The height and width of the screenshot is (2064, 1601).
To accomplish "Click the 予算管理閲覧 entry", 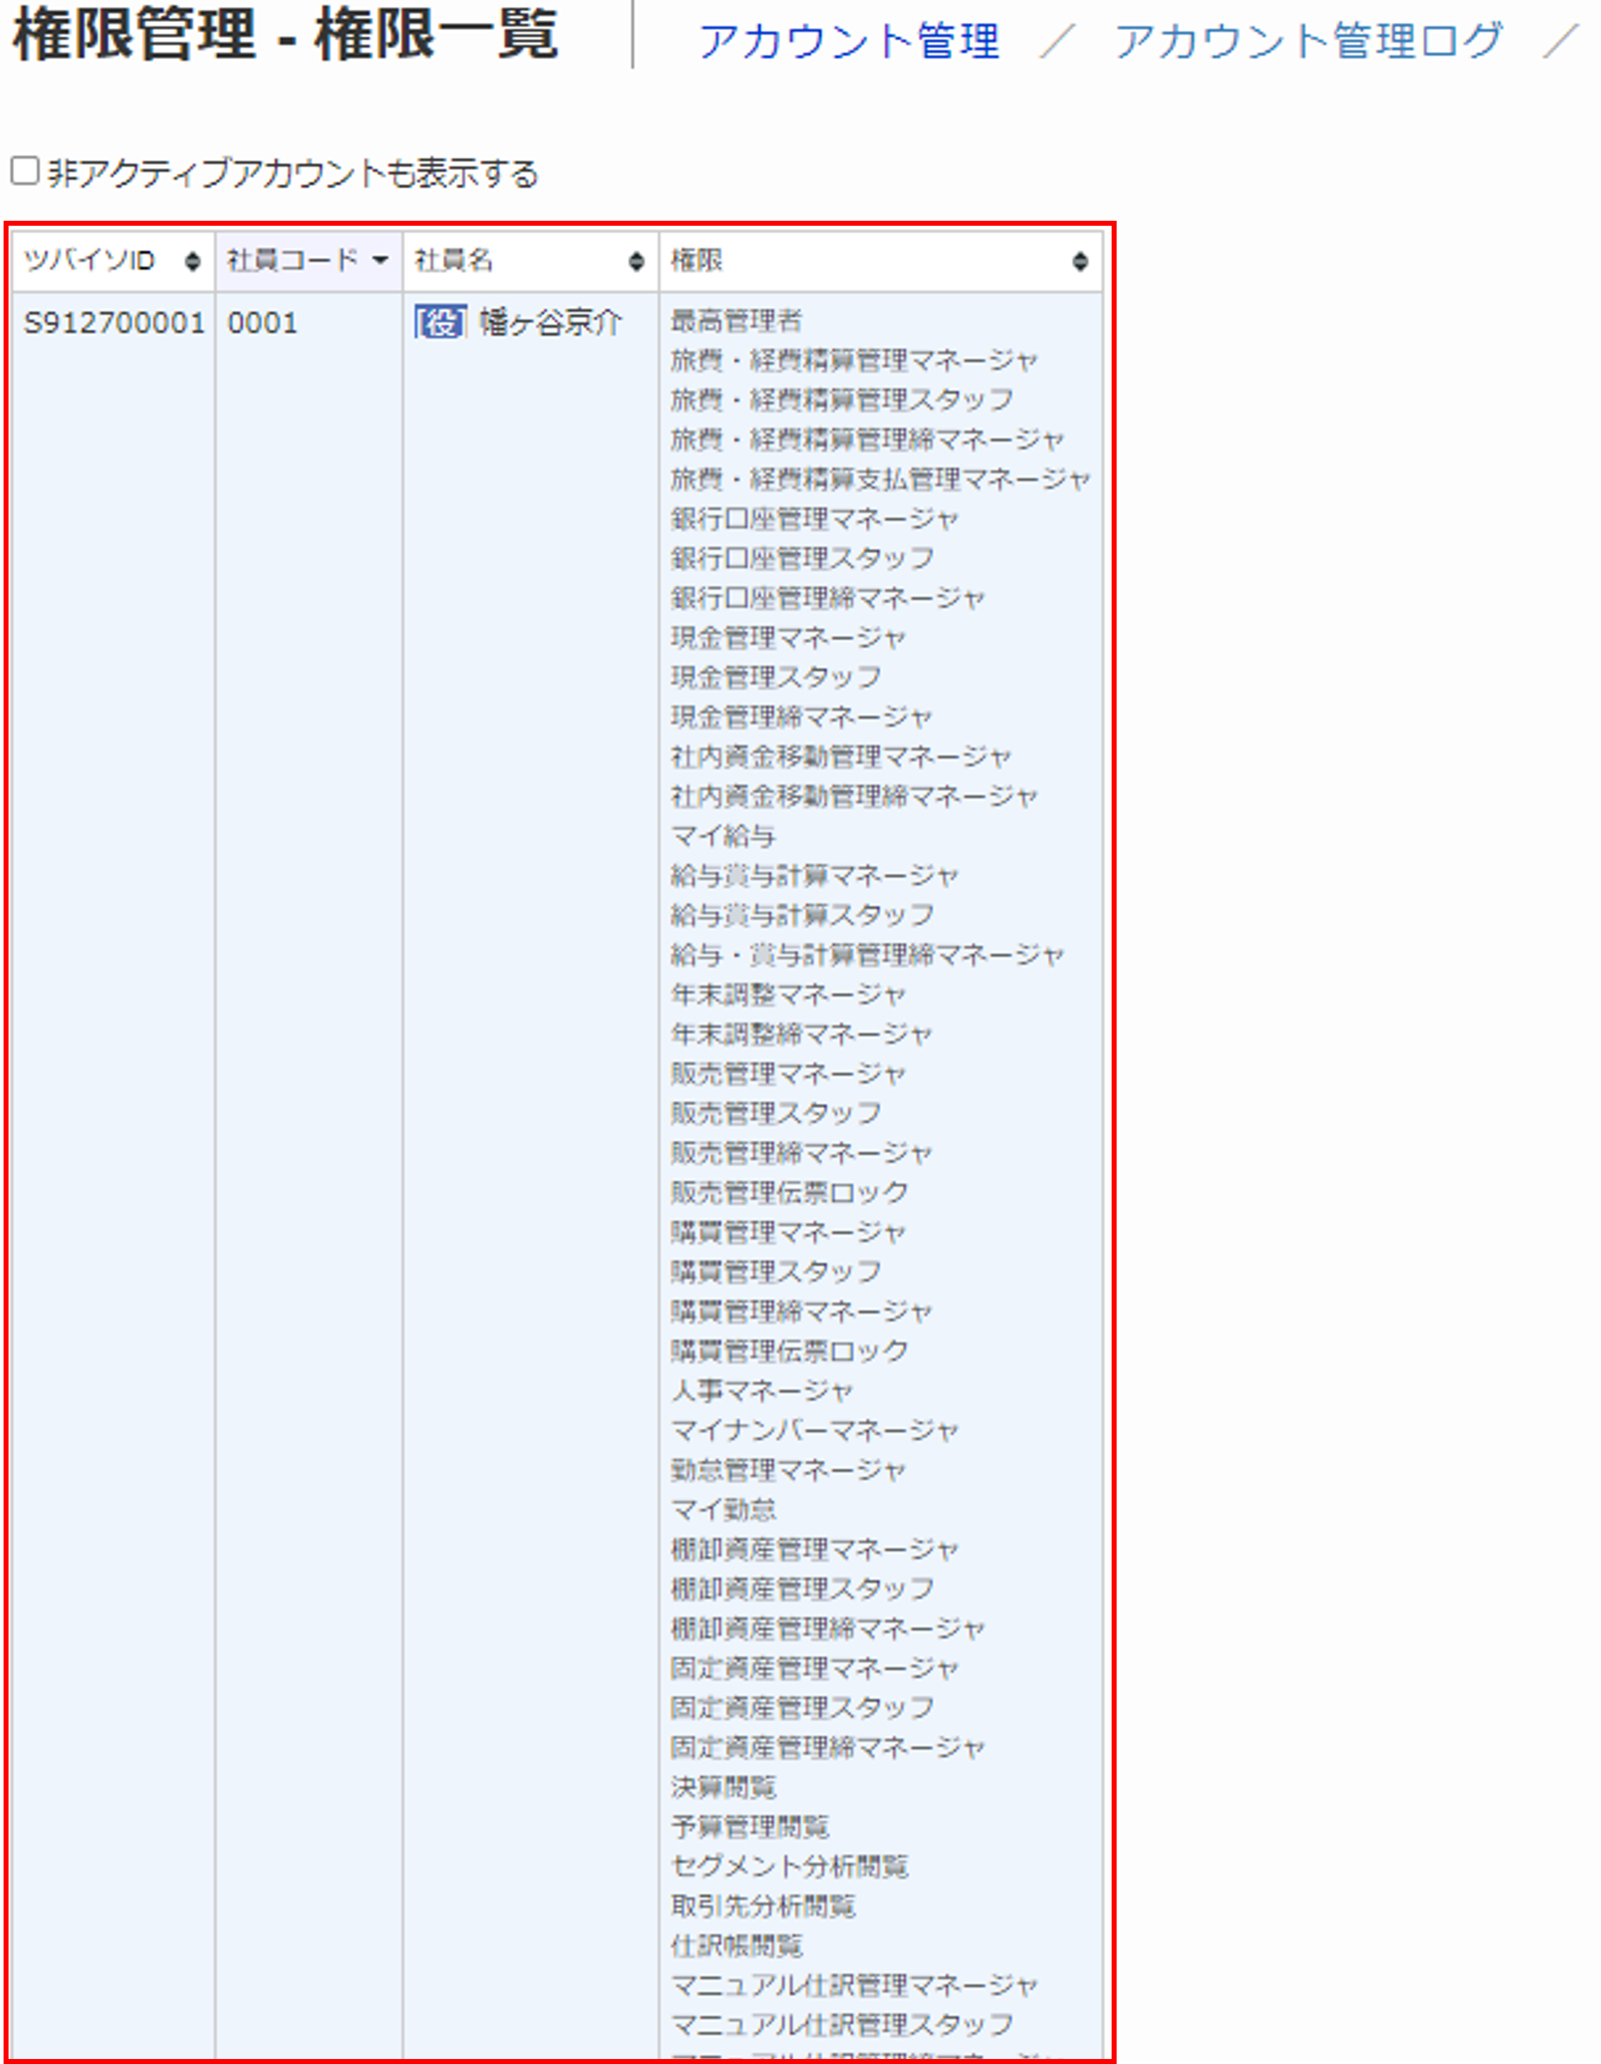I will click(x=749, y=1829).
